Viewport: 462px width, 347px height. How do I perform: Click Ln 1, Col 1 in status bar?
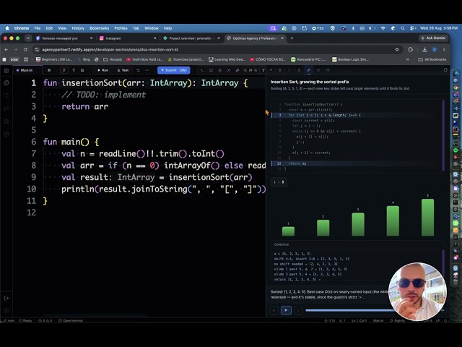tap(359, 320)
